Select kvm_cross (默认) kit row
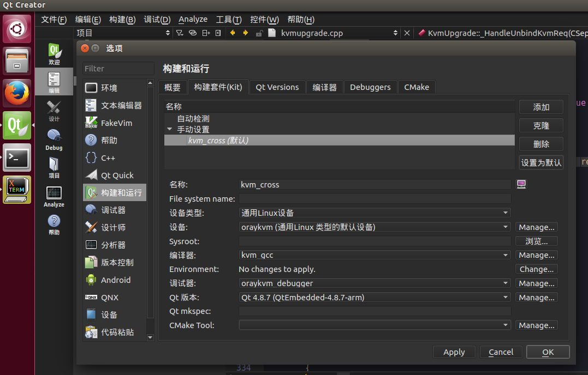Screen dimensions: 588x375 pos(340,140)
